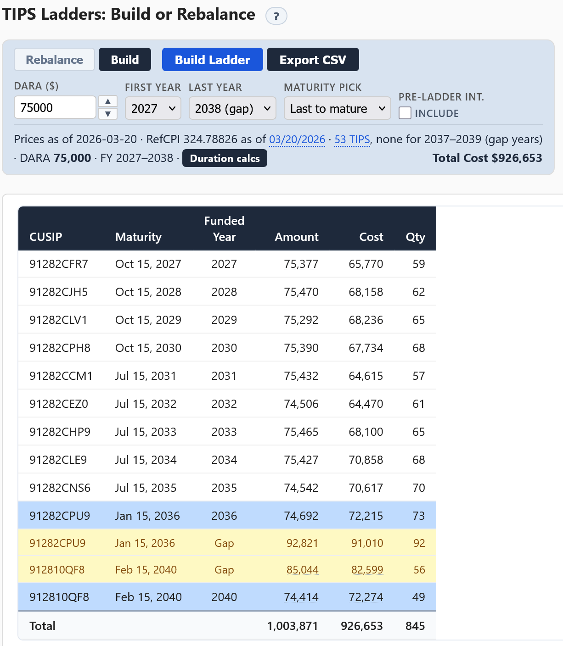The image size is (563, 646).
Task: Open the help question mark icon
Action: (x=276, y=16)
